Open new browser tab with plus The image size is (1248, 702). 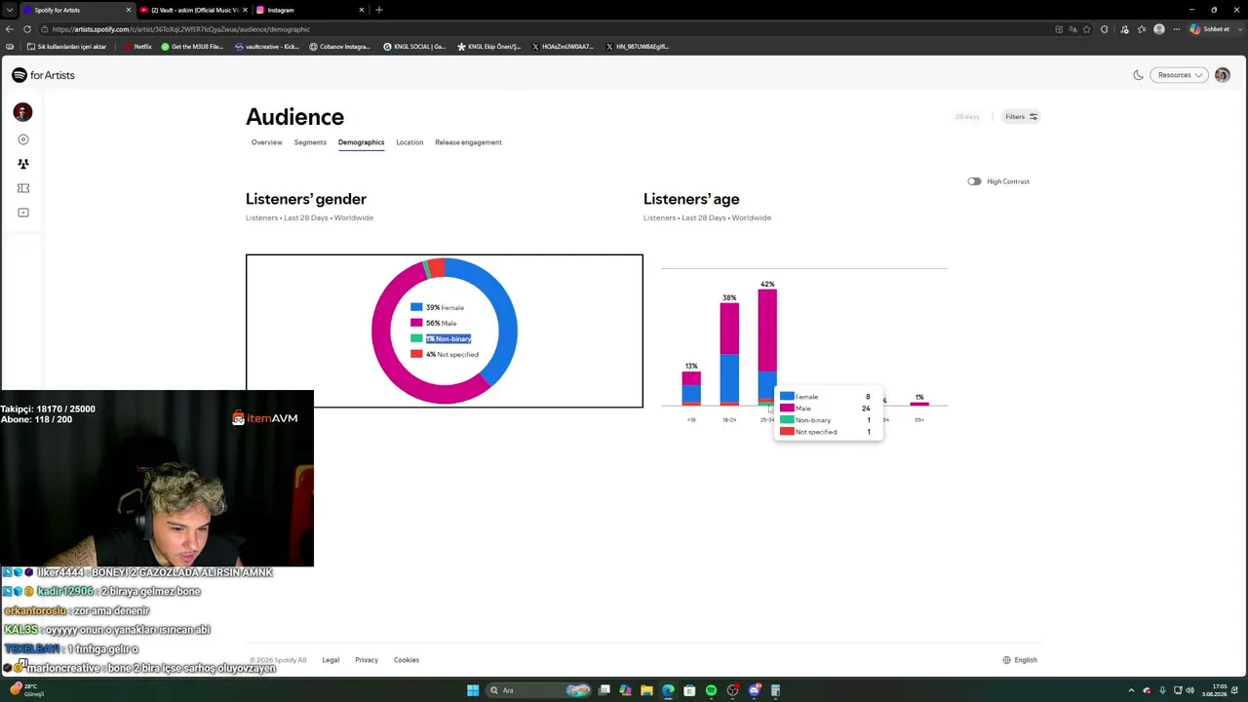pos(379,10)
